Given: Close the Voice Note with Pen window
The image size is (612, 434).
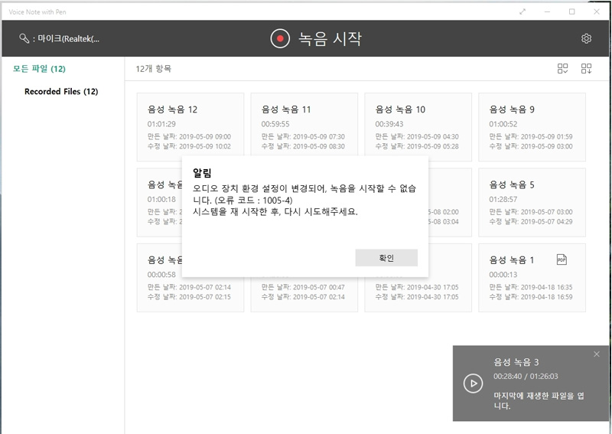Looking at the screenshot, I should (x=597, y=11).
